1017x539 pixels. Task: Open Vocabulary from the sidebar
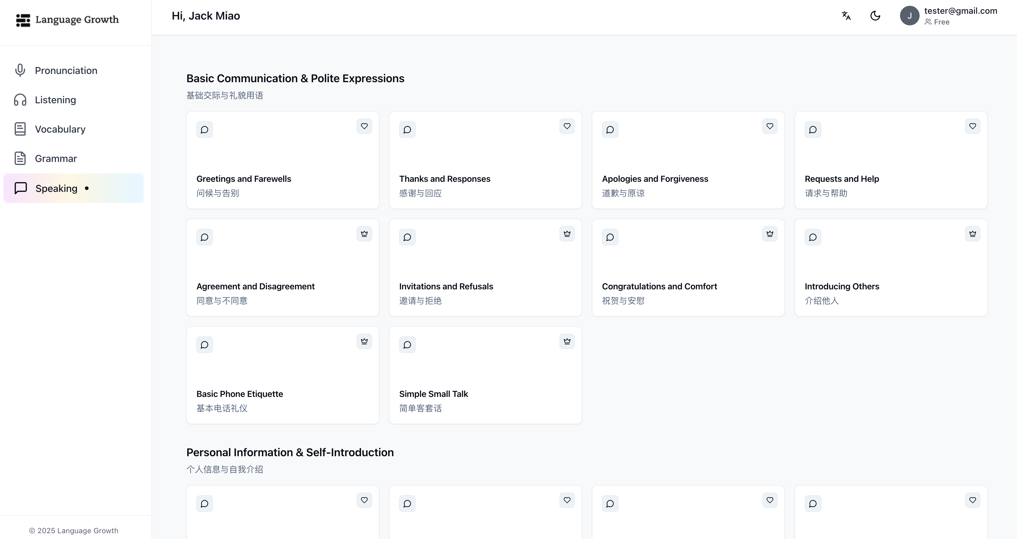tap(60, 129)
